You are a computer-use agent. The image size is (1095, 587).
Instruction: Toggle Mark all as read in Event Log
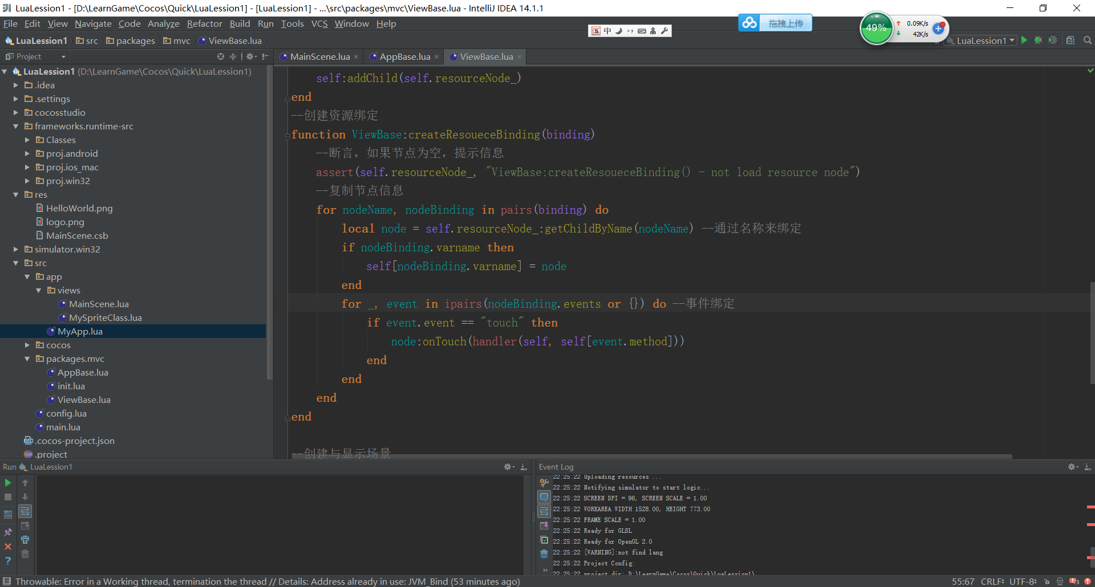click(544, 540)
